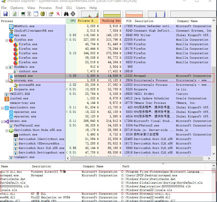217x202 pixels.
Task: Click the binoculars Find Handle icon
Action: (x=66, y=14)
